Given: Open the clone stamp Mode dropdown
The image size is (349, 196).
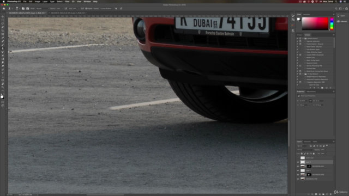Looking at the screenshot, I should pos(43,9).
